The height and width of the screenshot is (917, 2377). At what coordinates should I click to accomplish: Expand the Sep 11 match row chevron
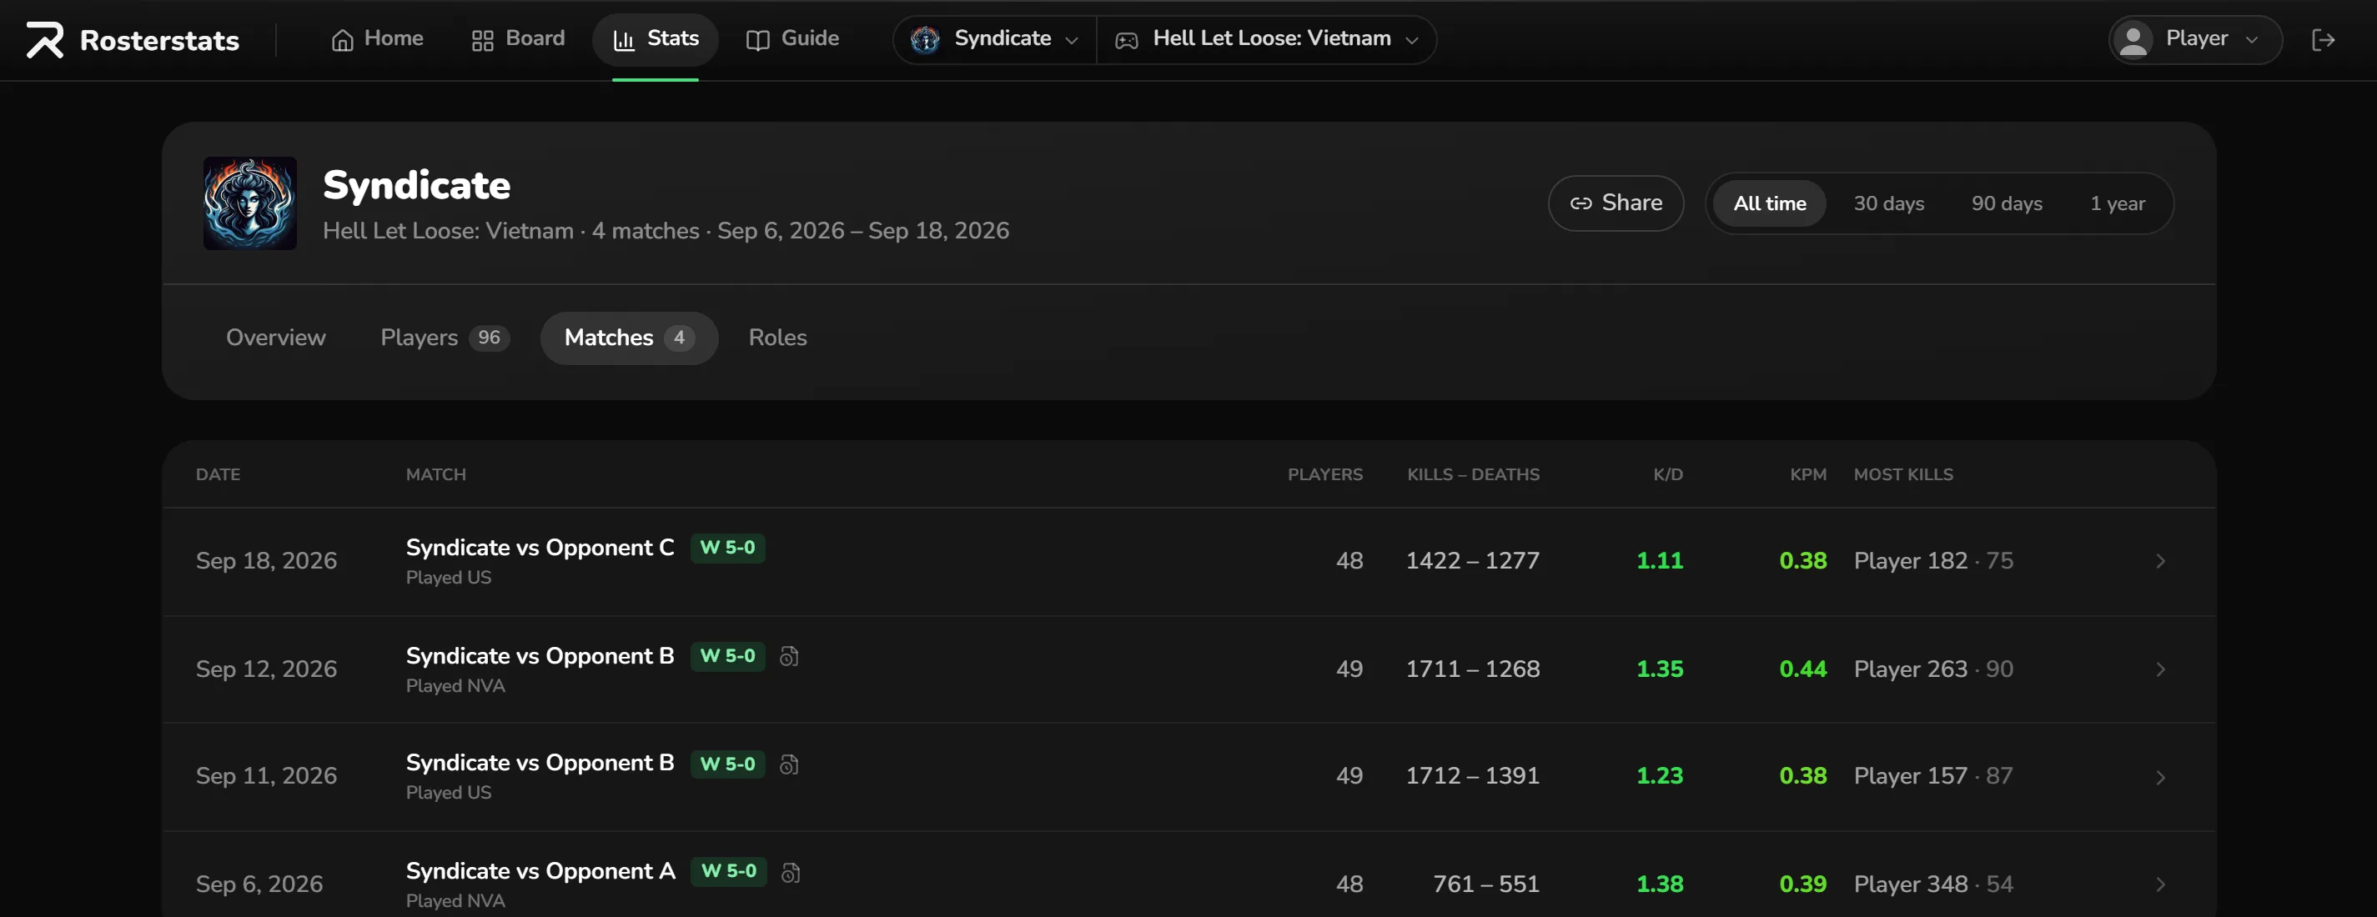point(2160,777)
